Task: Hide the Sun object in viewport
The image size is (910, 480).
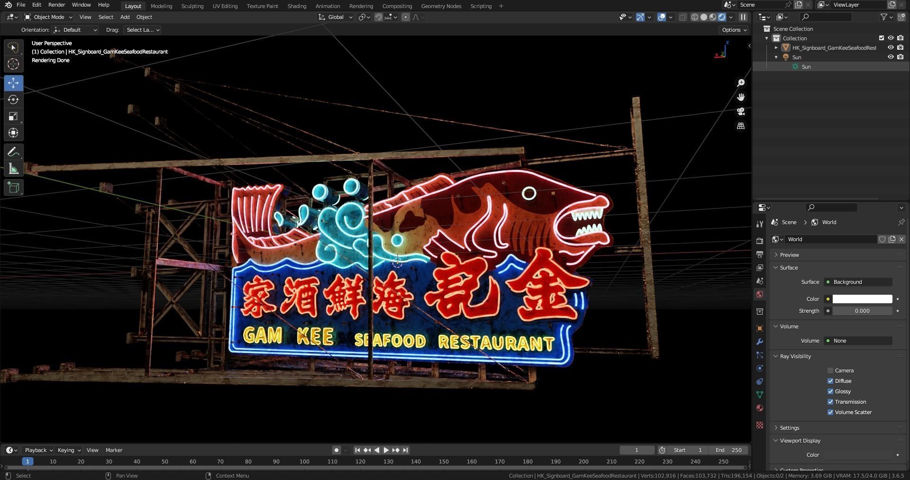Action: (x=891, y=57)
